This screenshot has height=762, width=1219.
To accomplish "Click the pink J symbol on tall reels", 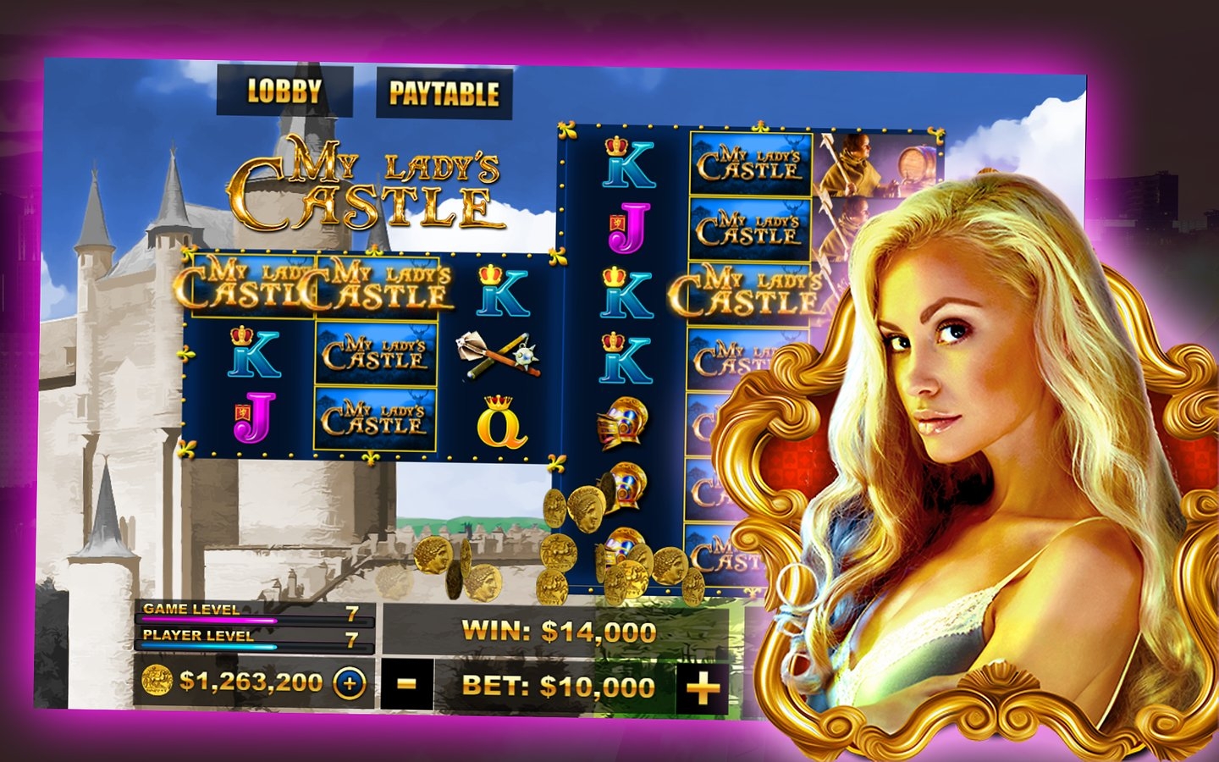I will [628, 228].
